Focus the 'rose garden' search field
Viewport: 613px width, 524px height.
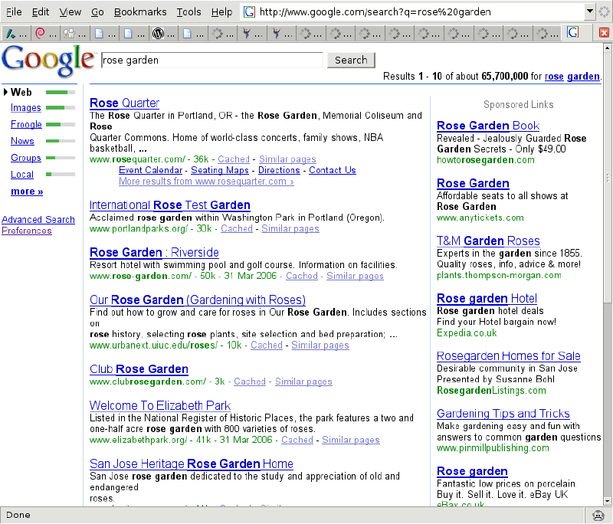click(x=211, y=60)
